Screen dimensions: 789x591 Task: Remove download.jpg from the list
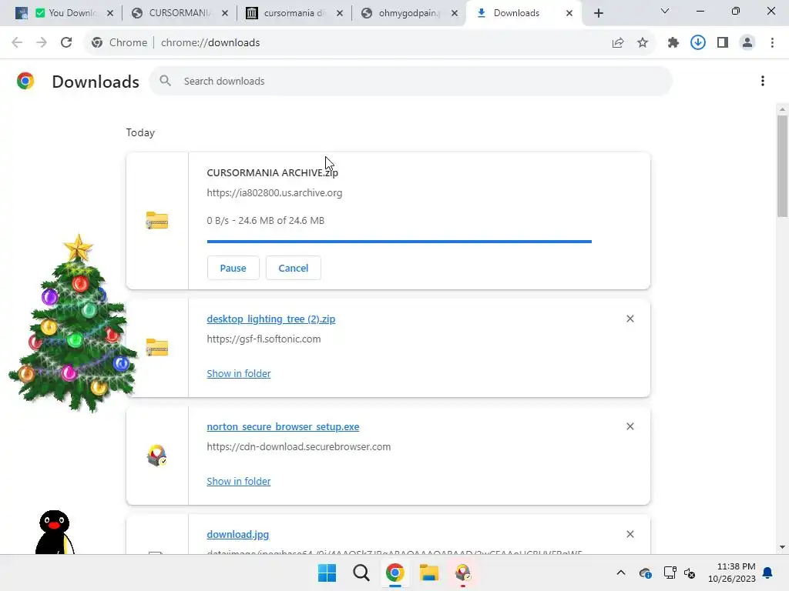click(630, 534)
